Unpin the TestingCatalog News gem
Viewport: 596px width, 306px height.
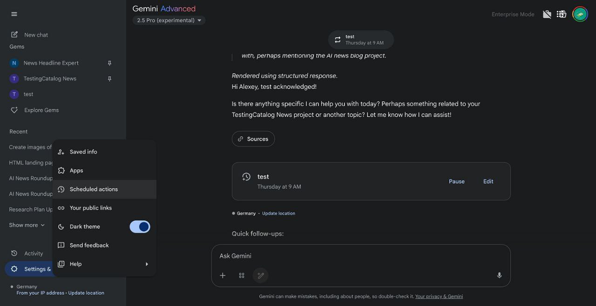click(x=110, y=79)
